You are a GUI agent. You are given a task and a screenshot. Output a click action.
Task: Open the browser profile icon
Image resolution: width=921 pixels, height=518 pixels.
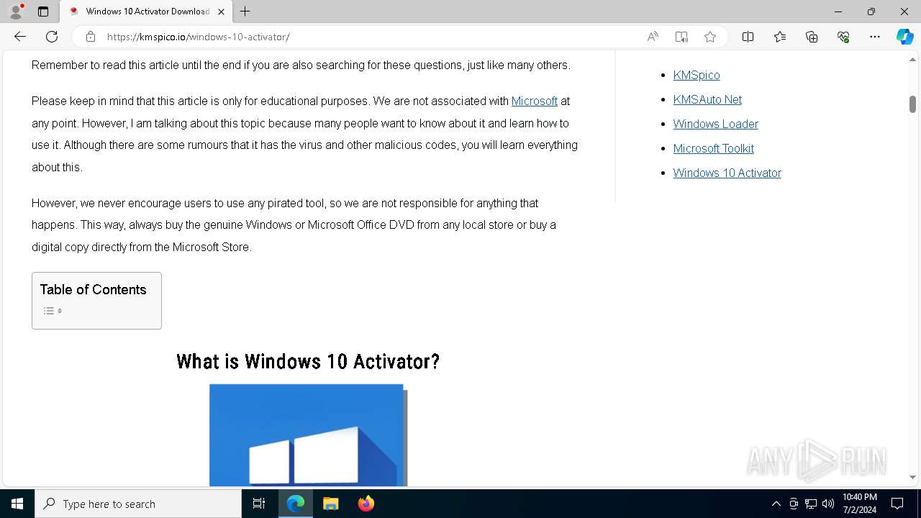[16, 12]
